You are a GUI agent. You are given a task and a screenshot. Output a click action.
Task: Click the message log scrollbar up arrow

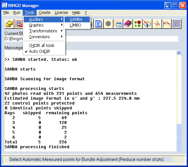[179, 53]
